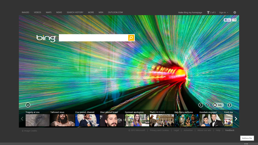Open the MORE menu
This screenshot has width=258, height=145.
click(x=91, y=12)
